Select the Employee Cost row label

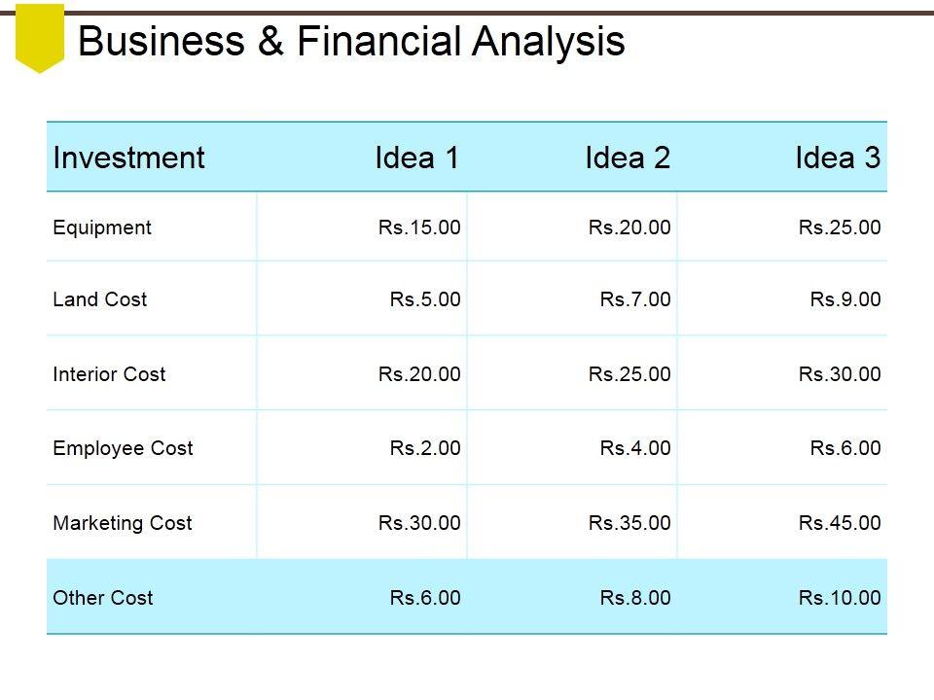coord(123,448)
